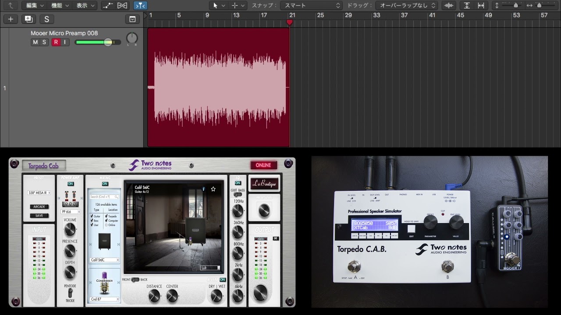
Task: Click the Search (Cmd + F) field
Action: pos(104,197)
